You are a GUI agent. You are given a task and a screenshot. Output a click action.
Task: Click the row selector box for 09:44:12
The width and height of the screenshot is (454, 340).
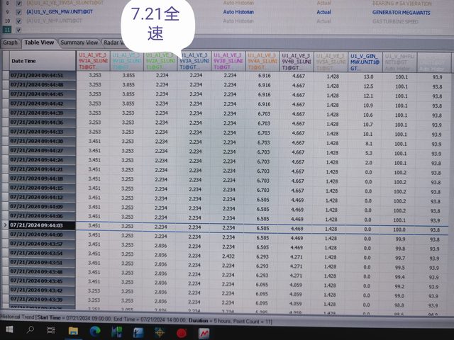click(x=6, y=197)
